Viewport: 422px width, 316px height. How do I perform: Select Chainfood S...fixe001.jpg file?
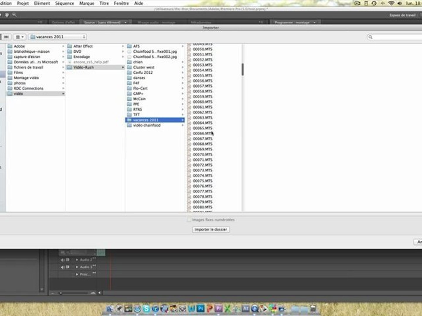155,51
